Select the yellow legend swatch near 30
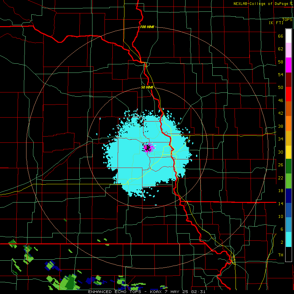 [x=288, y=152]
